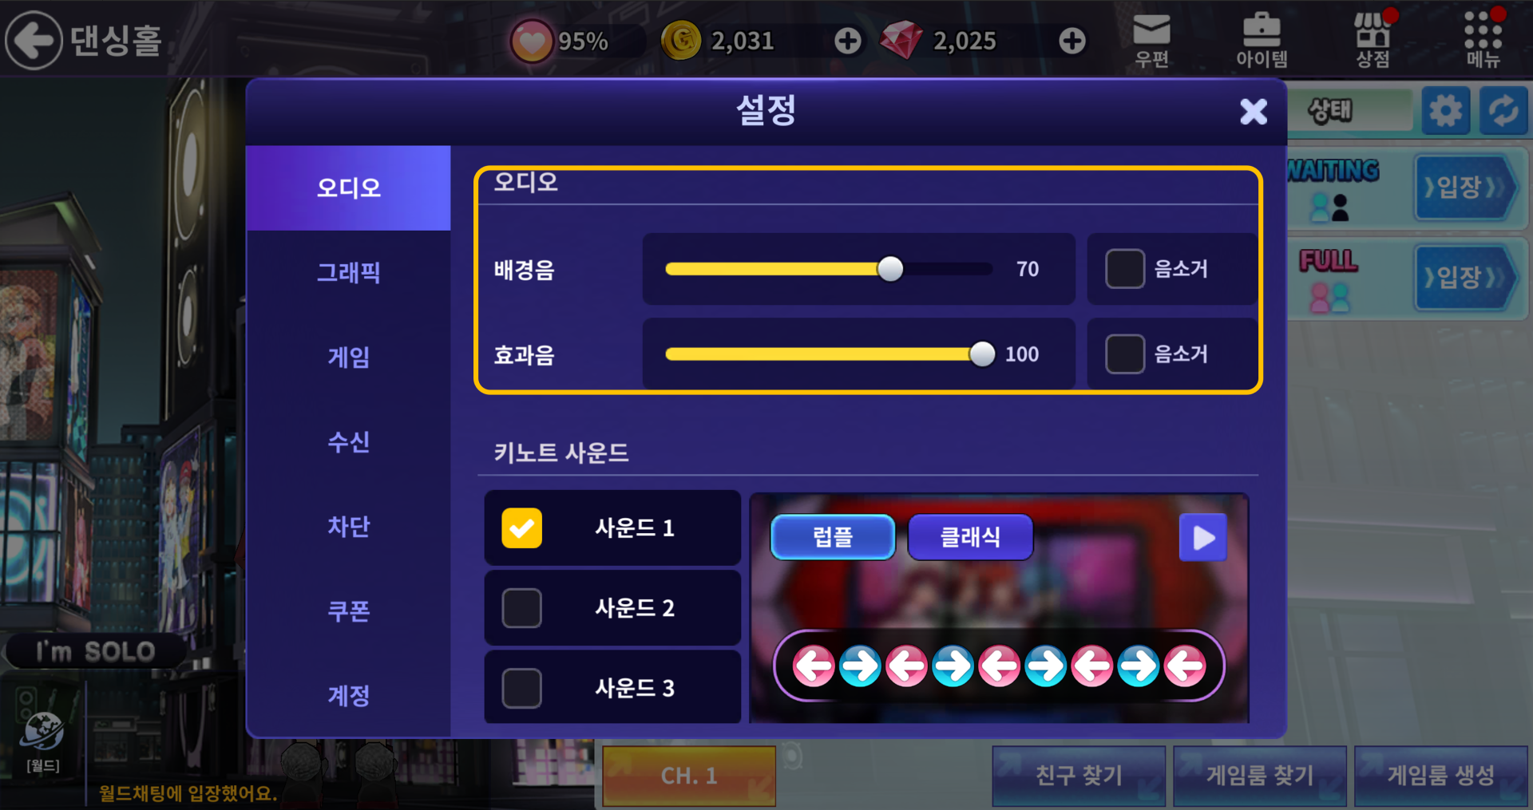Open the 아이템 briefcase icon
This screenshot has width=1533, height=810.
pos(1262,40)
